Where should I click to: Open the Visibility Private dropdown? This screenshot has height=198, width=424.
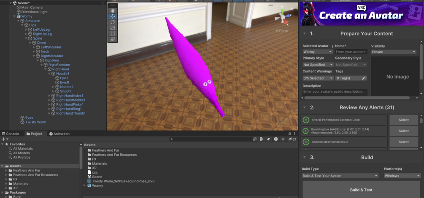[394, 51]
